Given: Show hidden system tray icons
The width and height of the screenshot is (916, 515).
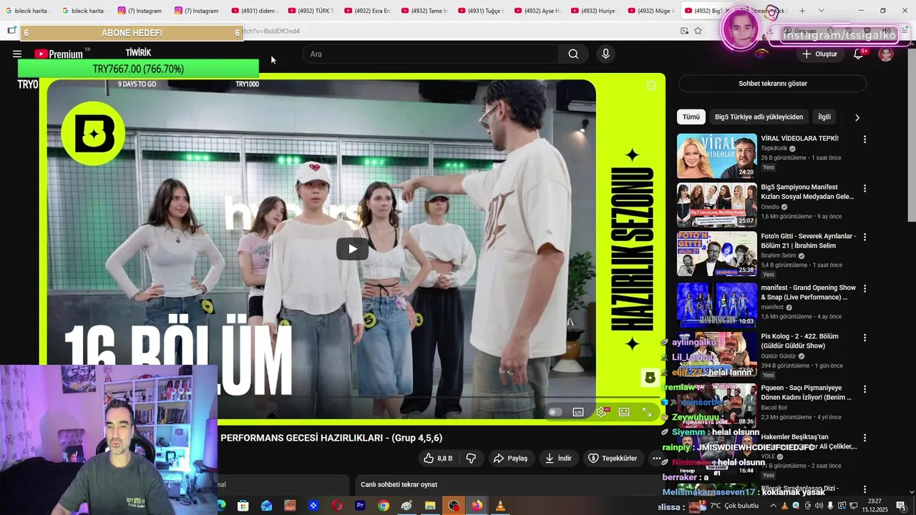Looking at the screenshot, I should pyautogui.click(x=772, y=506).
